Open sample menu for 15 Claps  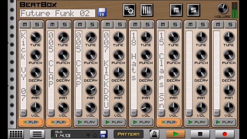pyautogui.click(x=161, y=113)
